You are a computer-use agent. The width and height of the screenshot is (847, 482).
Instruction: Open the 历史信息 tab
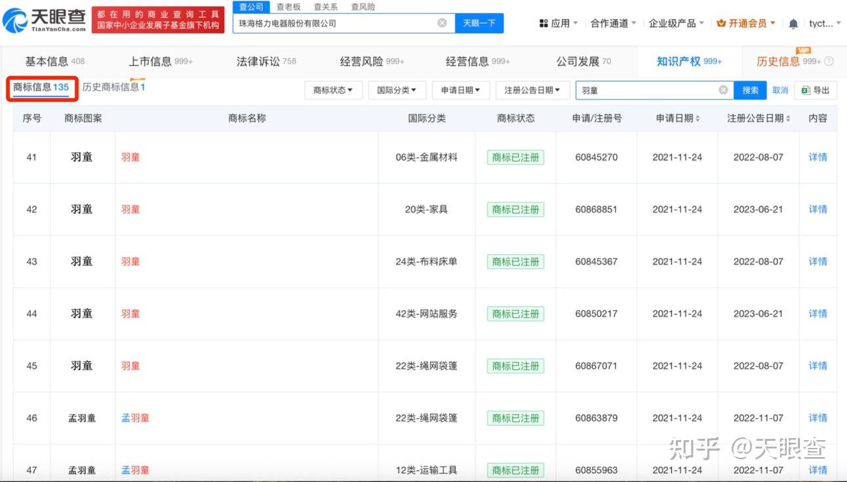click(x=789, y=62)
